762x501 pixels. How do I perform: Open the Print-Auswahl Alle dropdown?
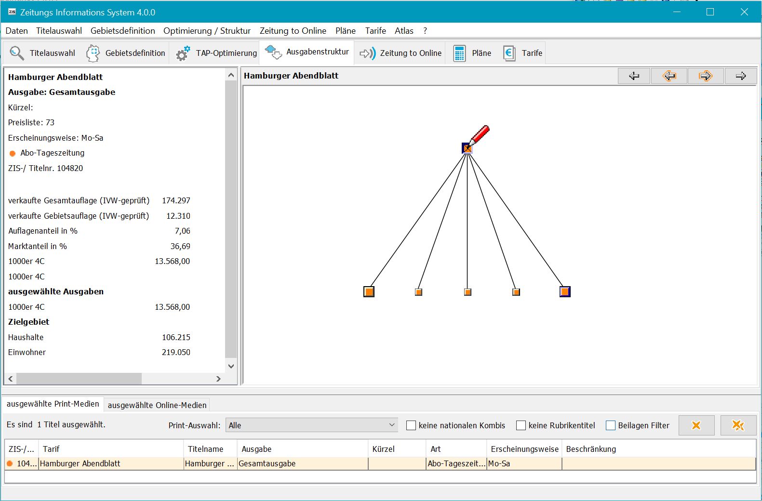pos(312,425)
